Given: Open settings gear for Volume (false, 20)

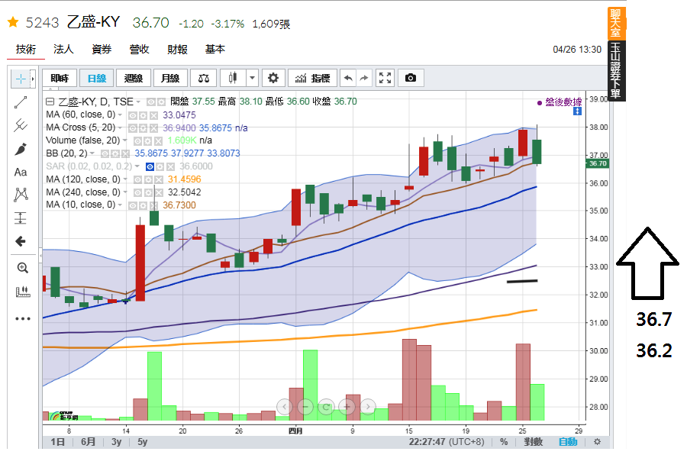Looking at the screenshot, I should [x=148, y=141].
